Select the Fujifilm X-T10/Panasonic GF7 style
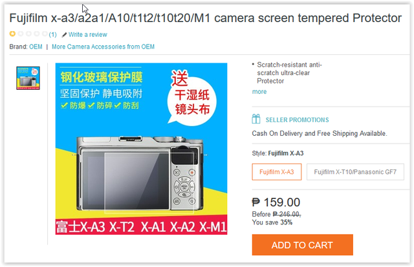 [x=355, y=172]
